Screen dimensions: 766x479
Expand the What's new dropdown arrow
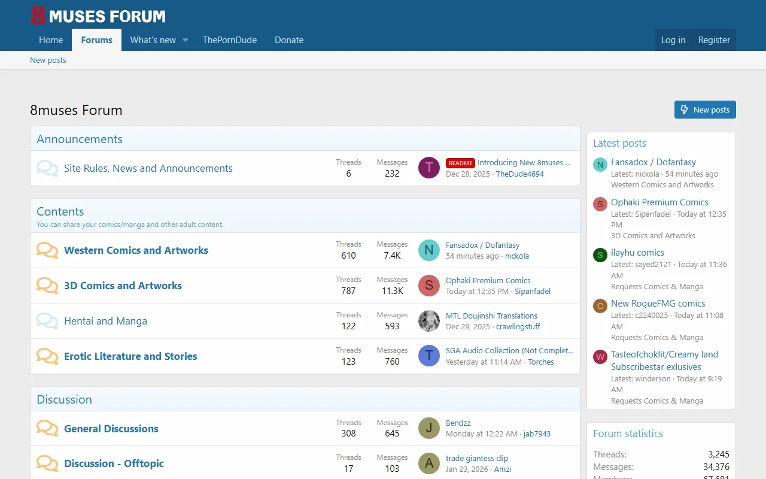click(x=185, y=40)
